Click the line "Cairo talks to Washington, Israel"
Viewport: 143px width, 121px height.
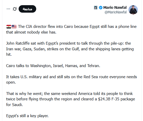point(53,66)
